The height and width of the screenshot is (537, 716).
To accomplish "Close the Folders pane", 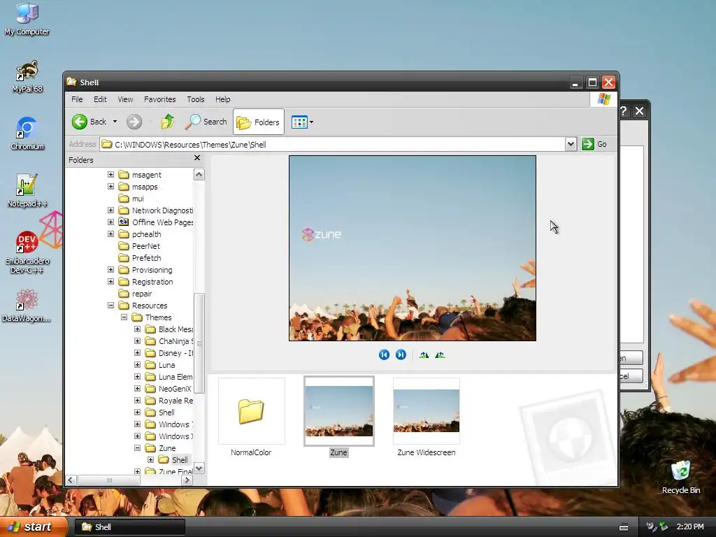I will tap(197, 157).
